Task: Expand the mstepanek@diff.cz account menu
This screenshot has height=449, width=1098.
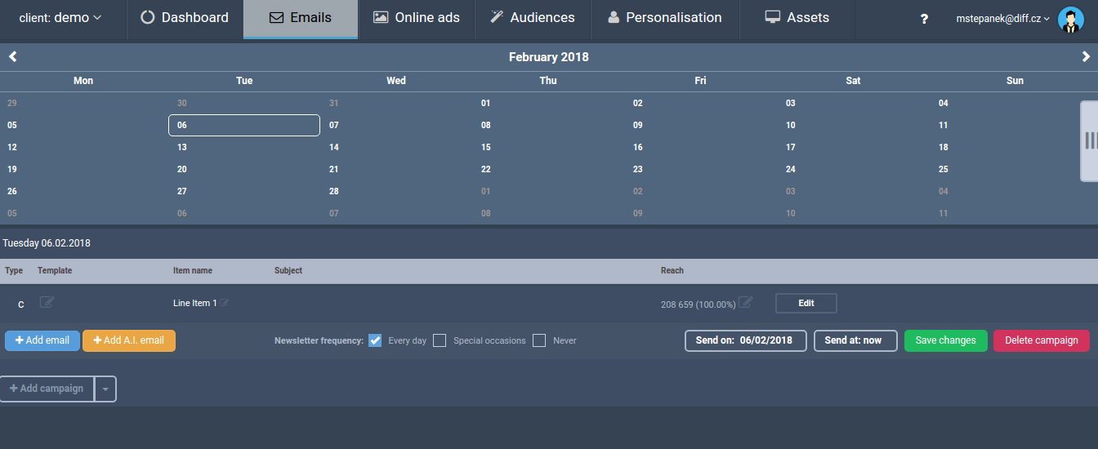Action: [x=1002, y=19]
